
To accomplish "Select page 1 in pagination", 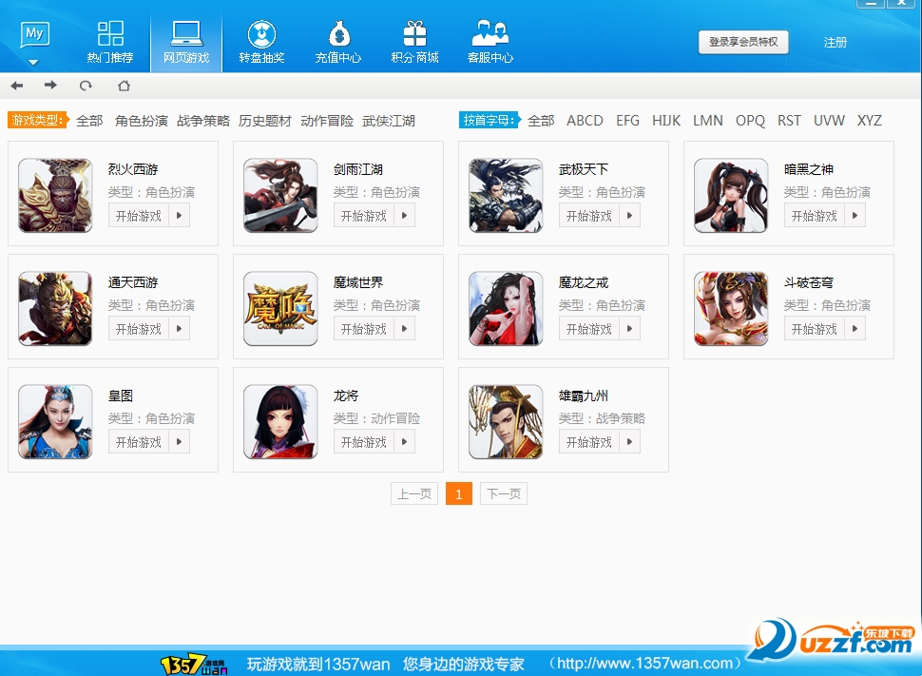I will 459,493.
